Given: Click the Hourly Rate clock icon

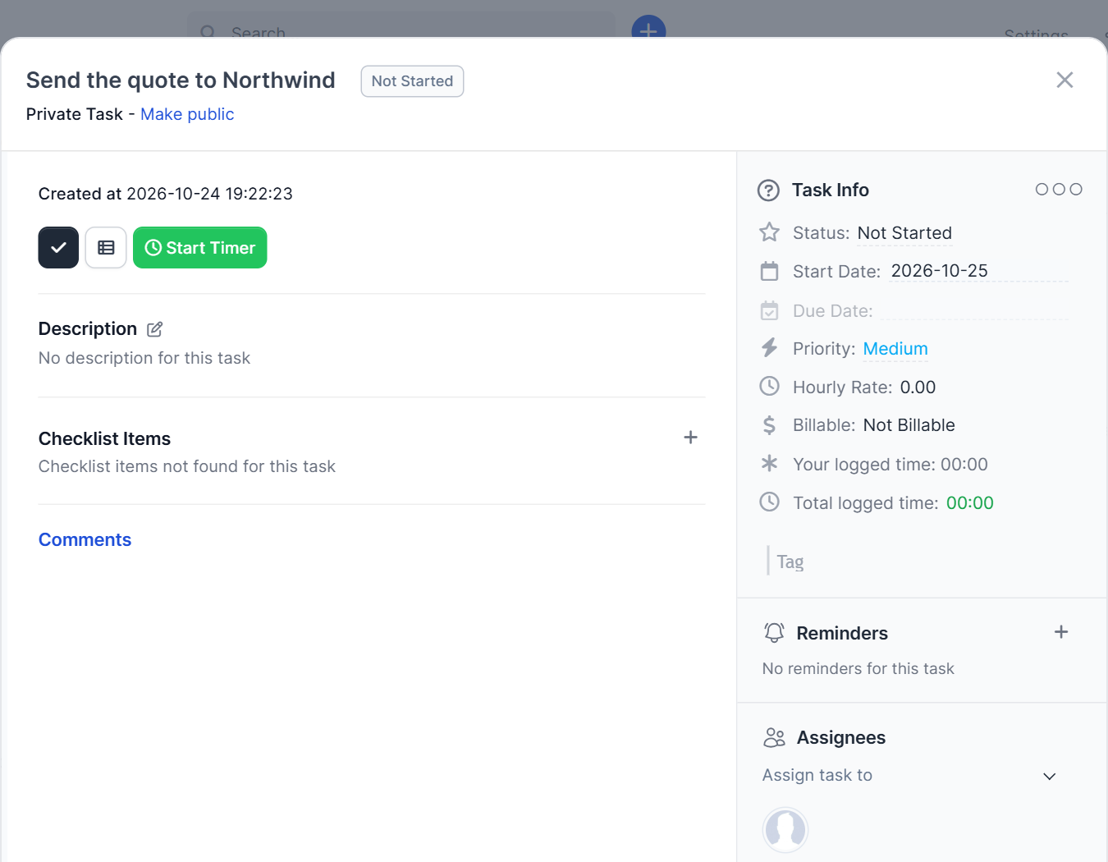Looking at the screenshot, I should click(x=769, y=386).
